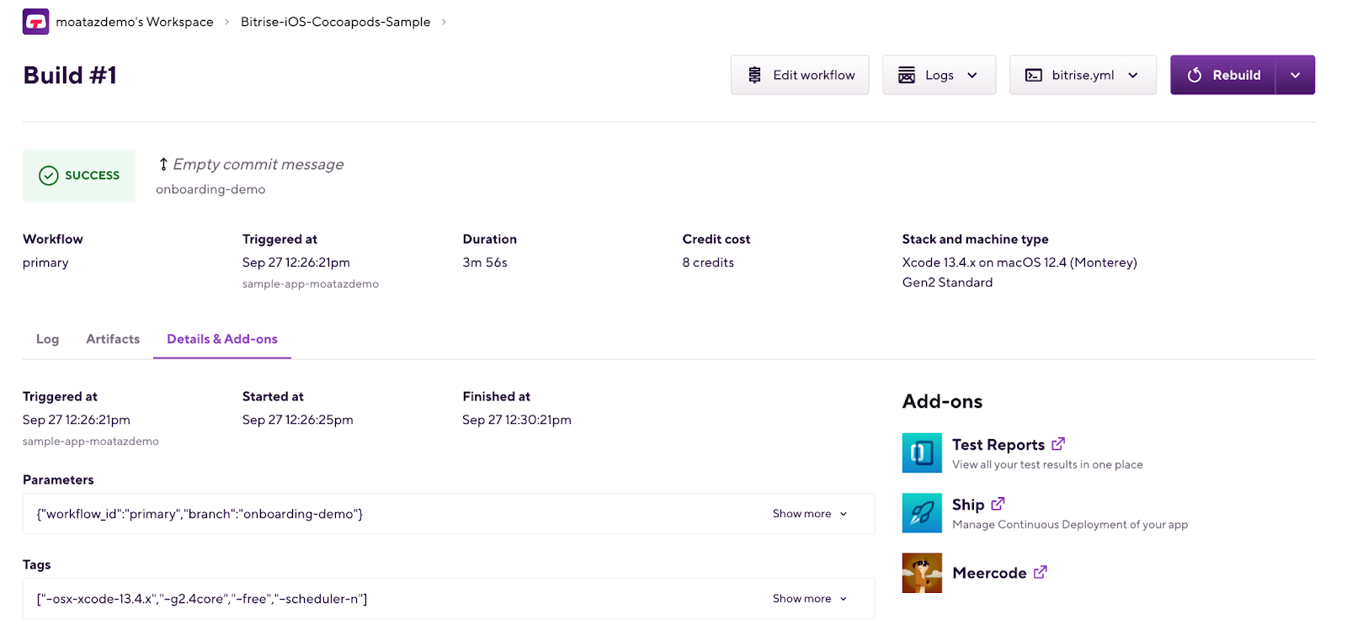The height and width of the screenshot is (635, 1347).
Task: Click chevron after Bitrise-iOS-Cocoapods-Sample breadcrumb
Action: click(x=444, y=22)
